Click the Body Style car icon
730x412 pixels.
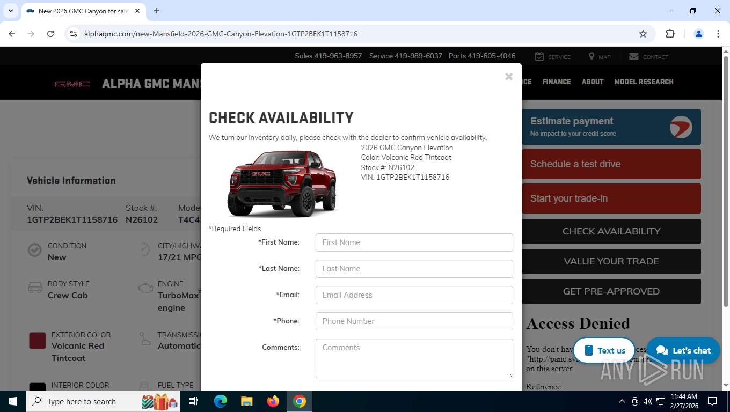click(x=35, y=288)
